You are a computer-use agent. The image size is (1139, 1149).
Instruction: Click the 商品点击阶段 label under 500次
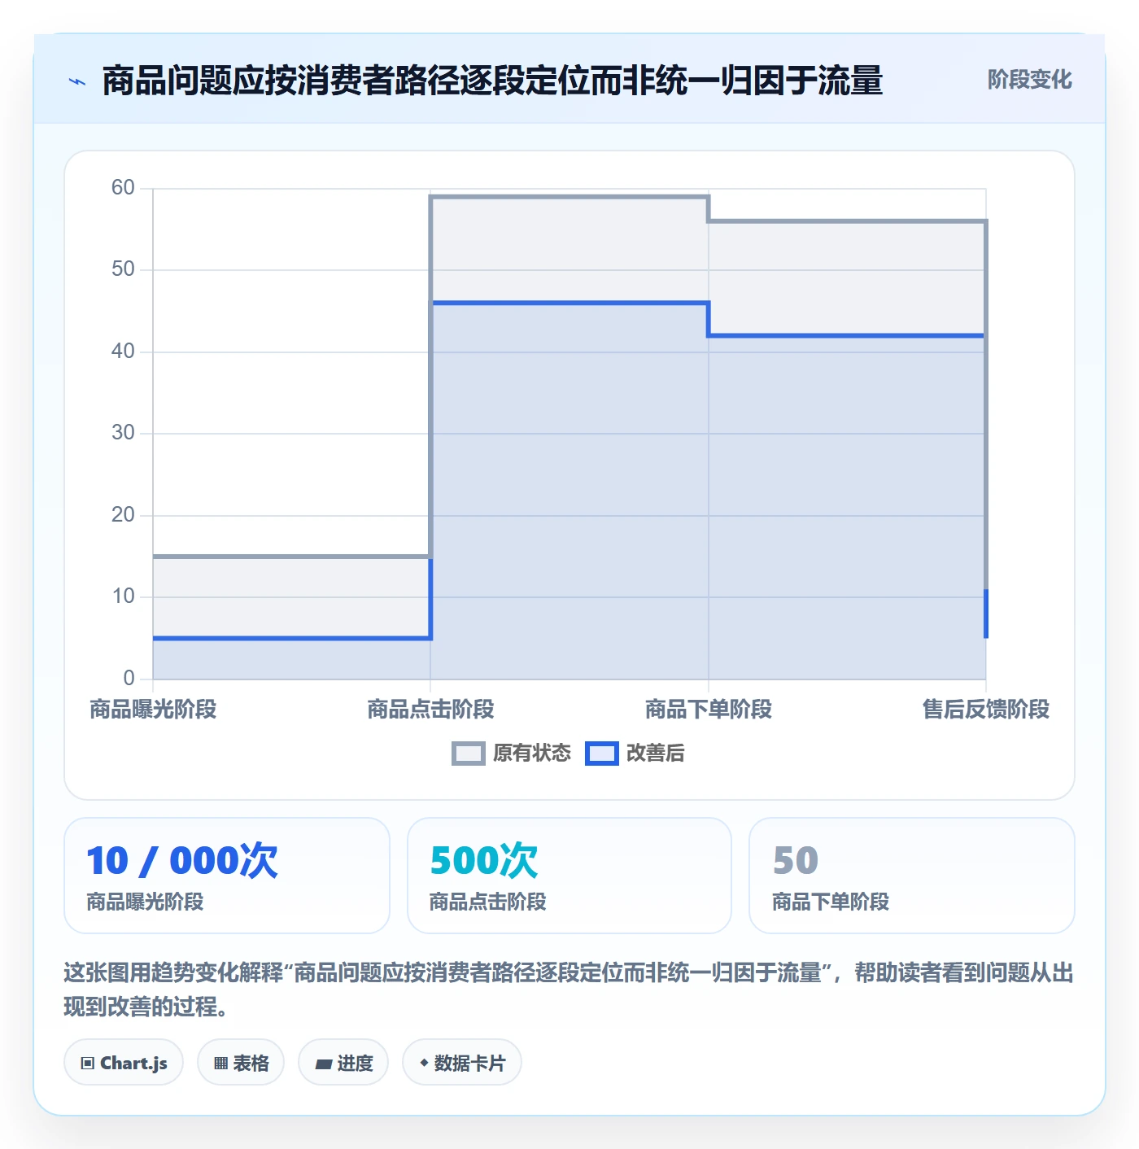coord(488,902)
